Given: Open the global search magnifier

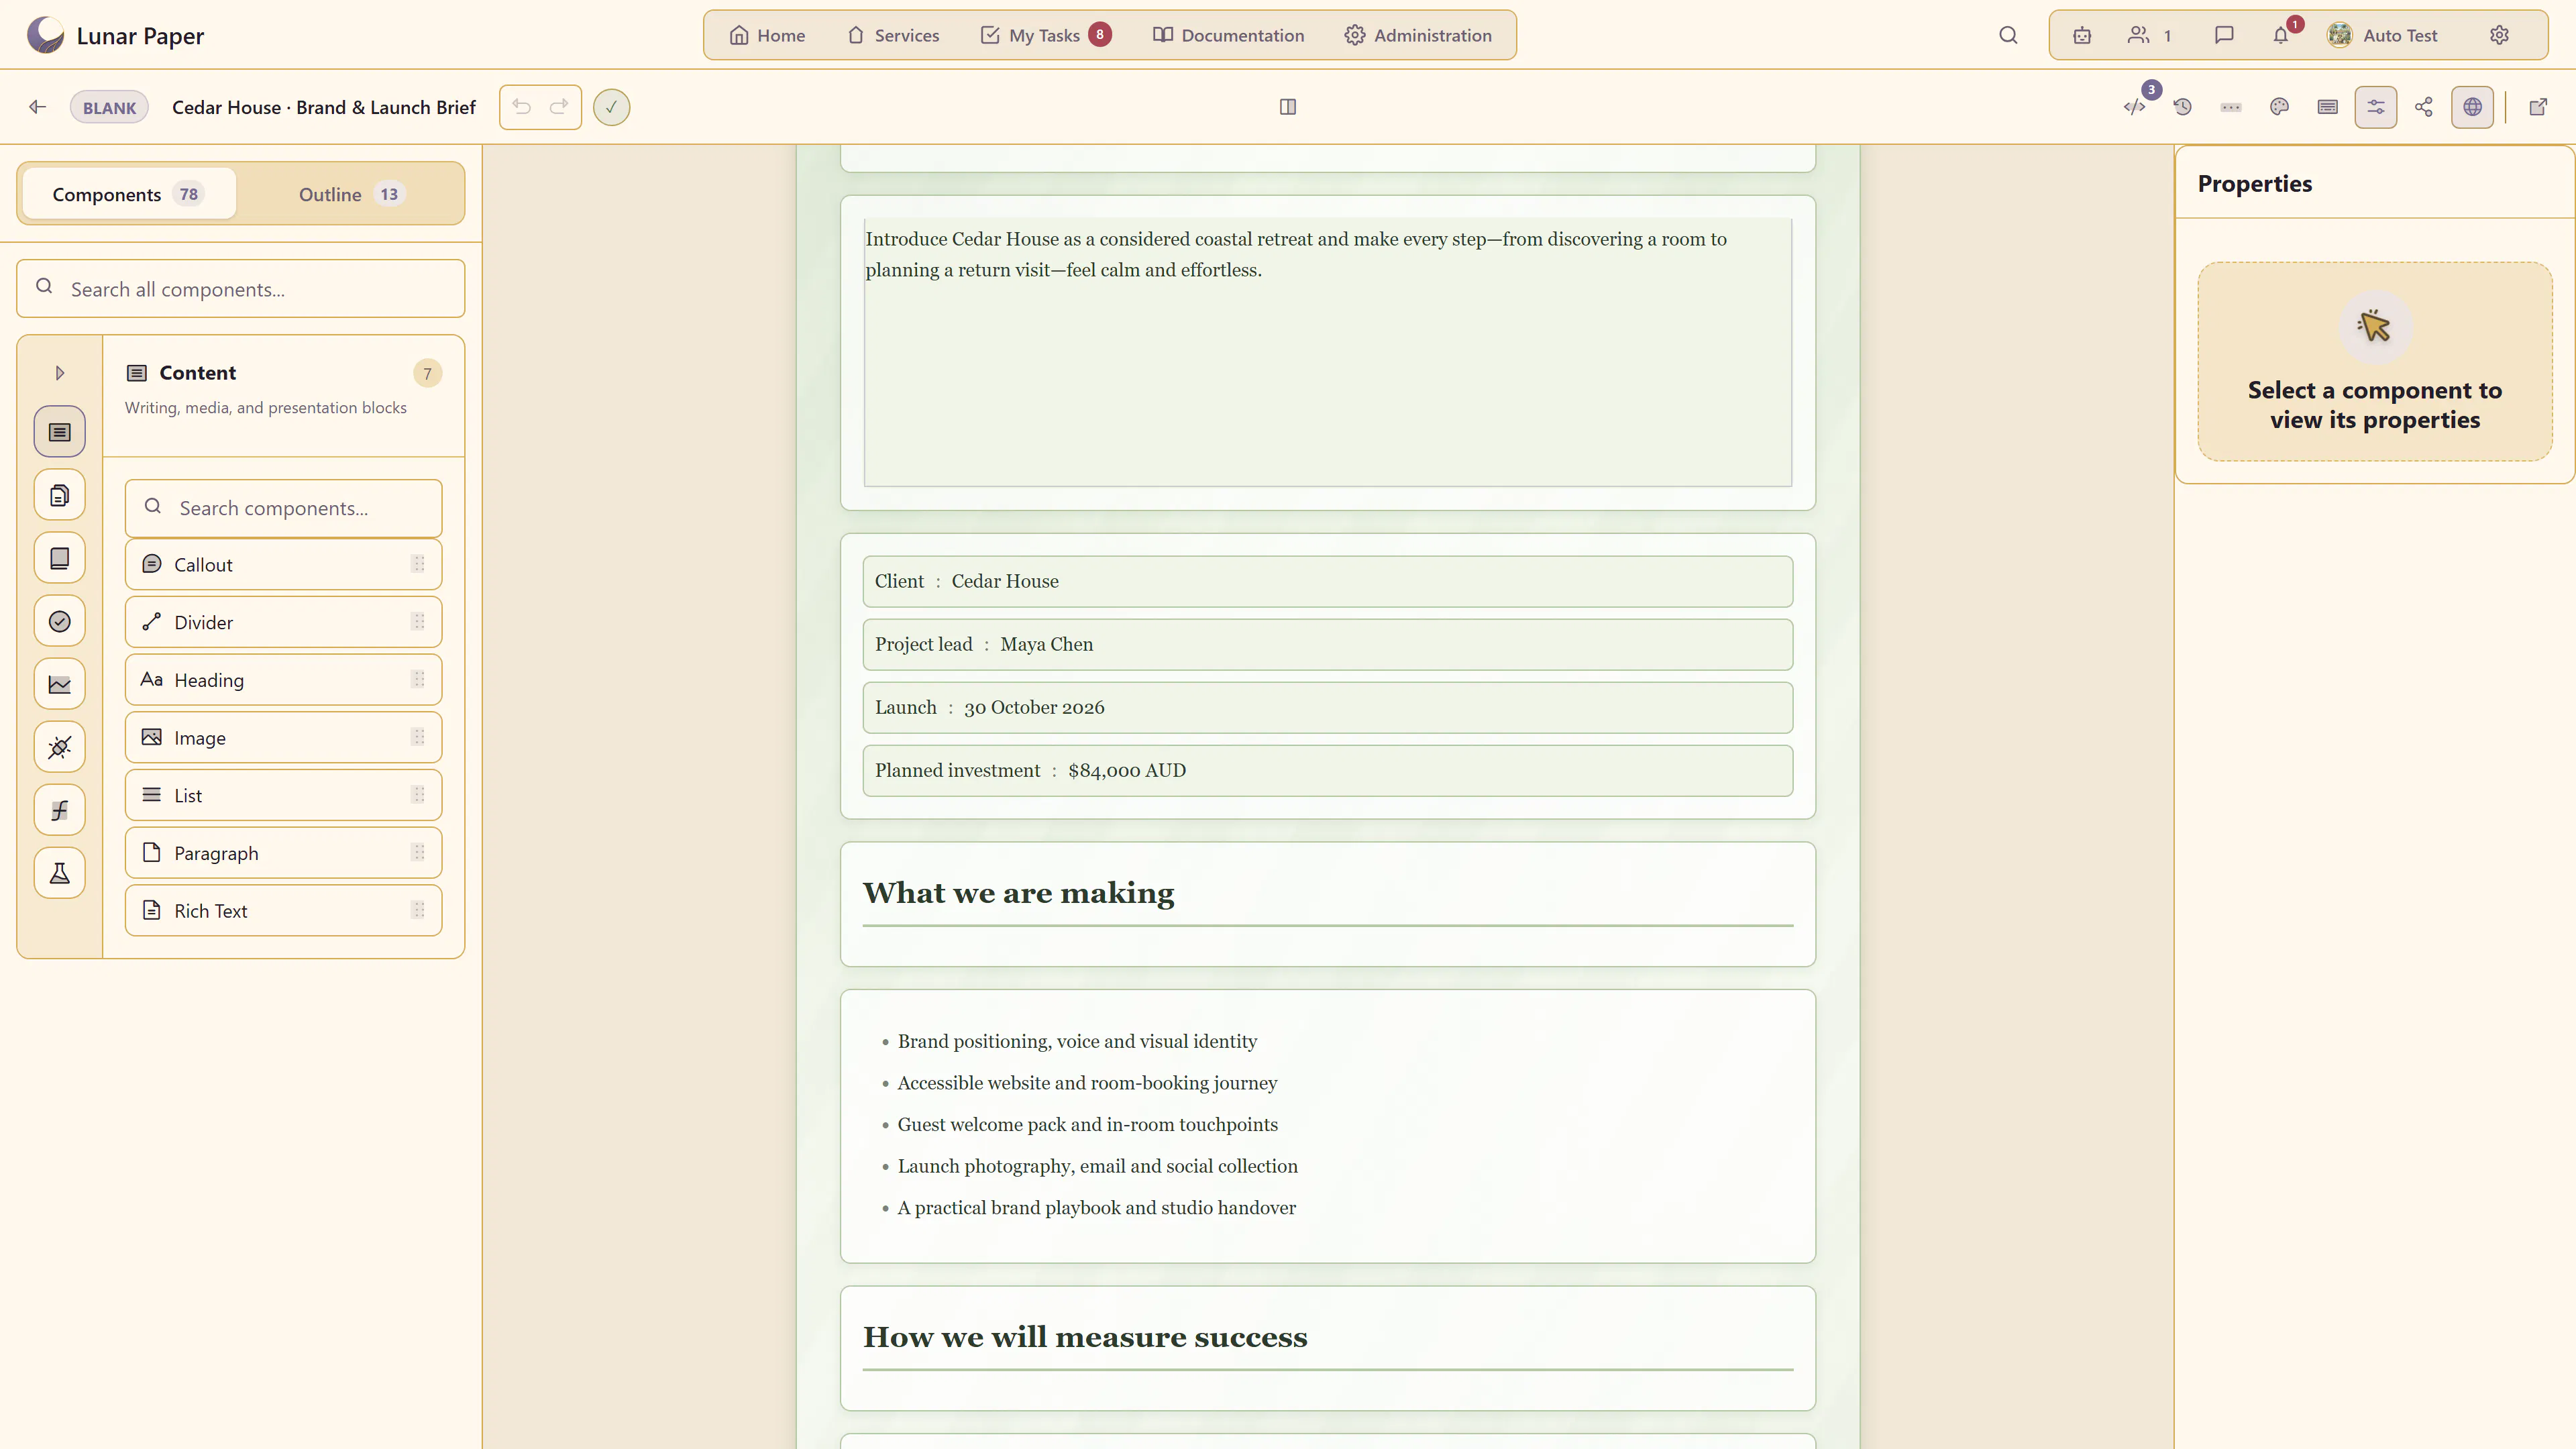Looking at the screenshot, I should click(x=2008, y=35).
